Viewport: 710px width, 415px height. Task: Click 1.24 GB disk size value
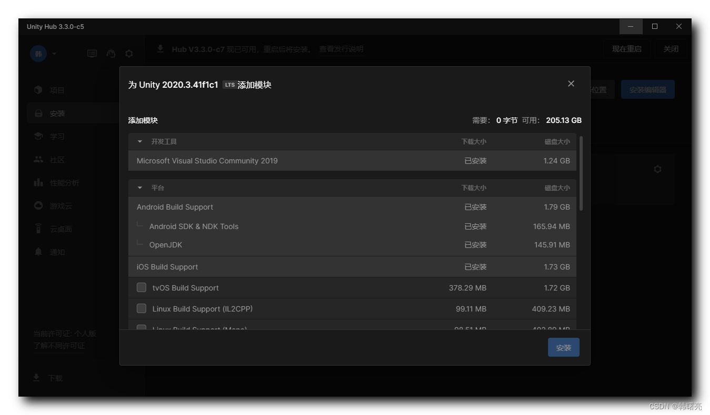click(557, 161)
